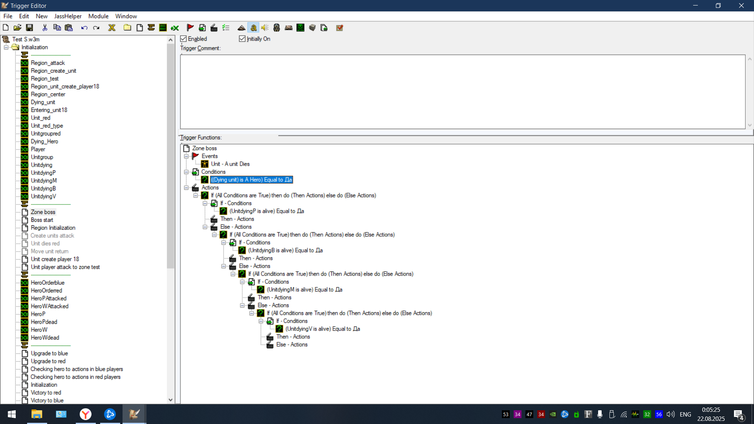Collapse the top-level Actions node
The image size is (754, 424).
[186, 188]
